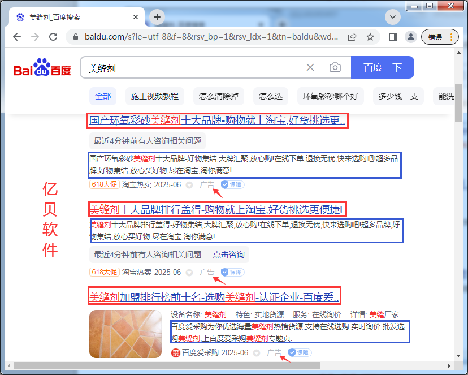Click 618大促 tag in first result
Image resolution: width=468 pixels, height=375 pixels.
pos(104,184)
